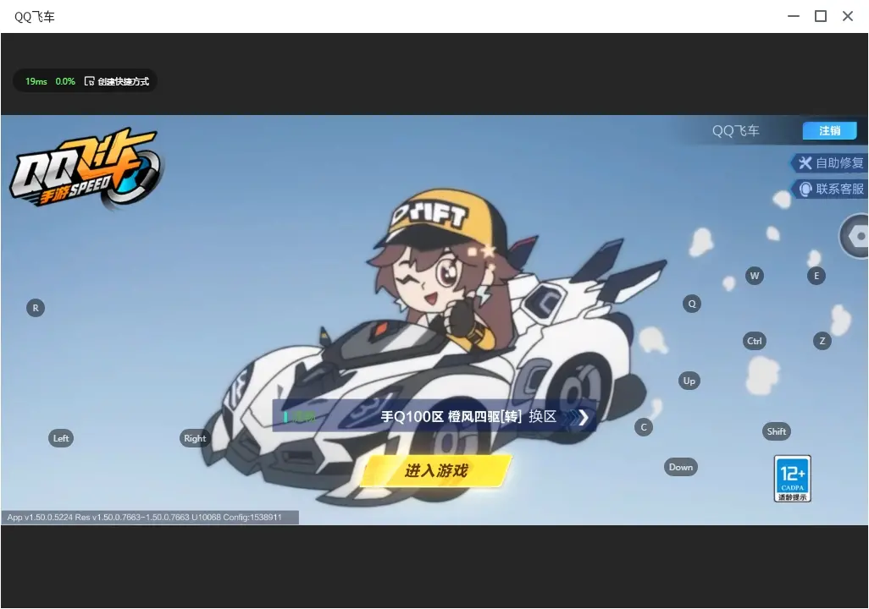The width and height of the screenshot is (869, 609).
Task: Select the 手Q100区 橙风四驱 server bar
Action: [434, 416]
